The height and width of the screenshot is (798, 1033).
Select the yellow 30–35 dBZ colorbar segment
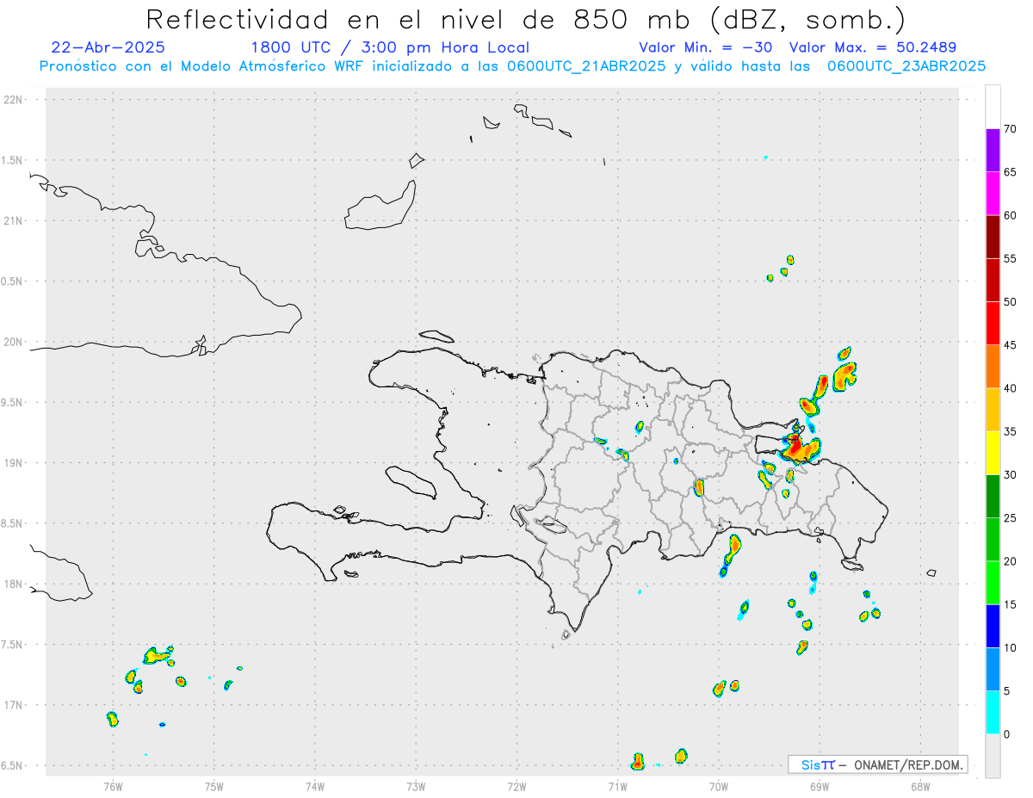(x=993, y=453)
